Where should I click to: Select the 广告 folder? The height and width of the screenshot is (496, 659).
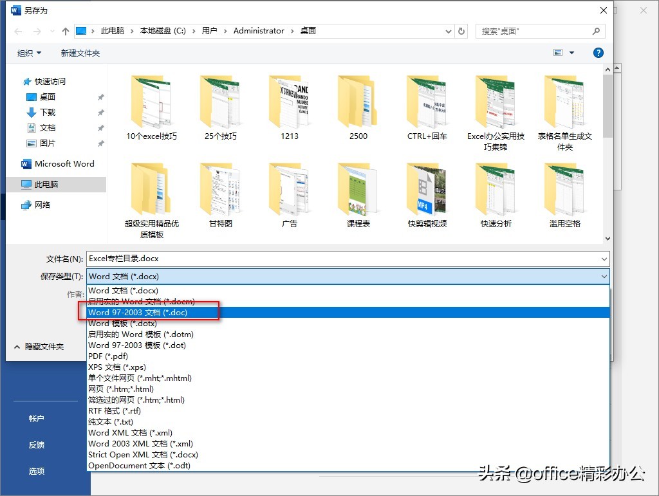pyautogui.click(x=290, y=196)
